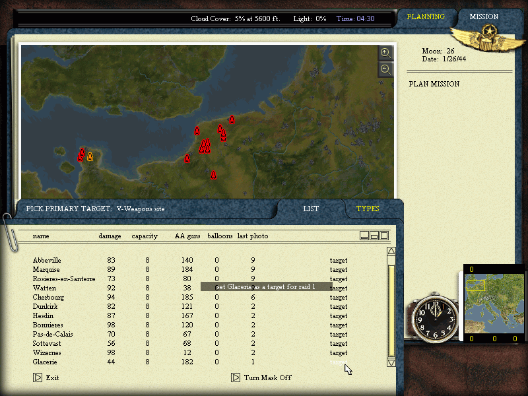Screen dimensions: 528x396
Task: Open the MISSION tab
Action: (484, 16)
